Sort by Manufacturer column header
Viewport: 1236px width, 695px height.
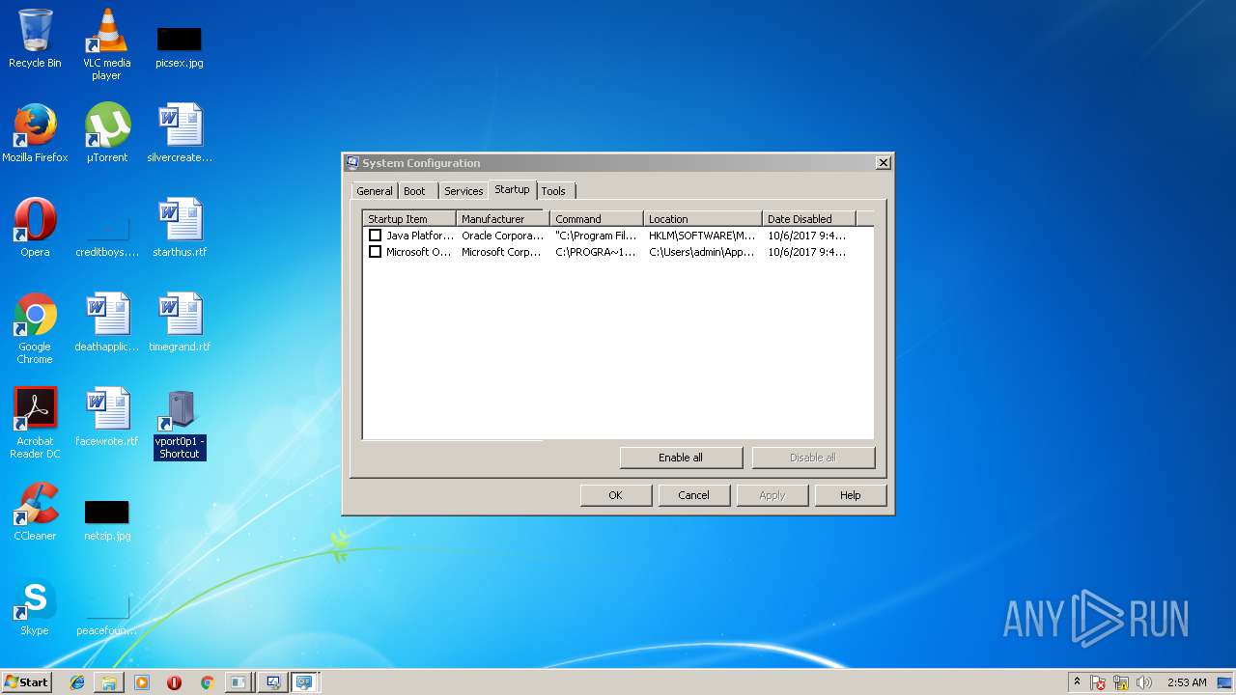pyautogui.click(x=503, y=219)
